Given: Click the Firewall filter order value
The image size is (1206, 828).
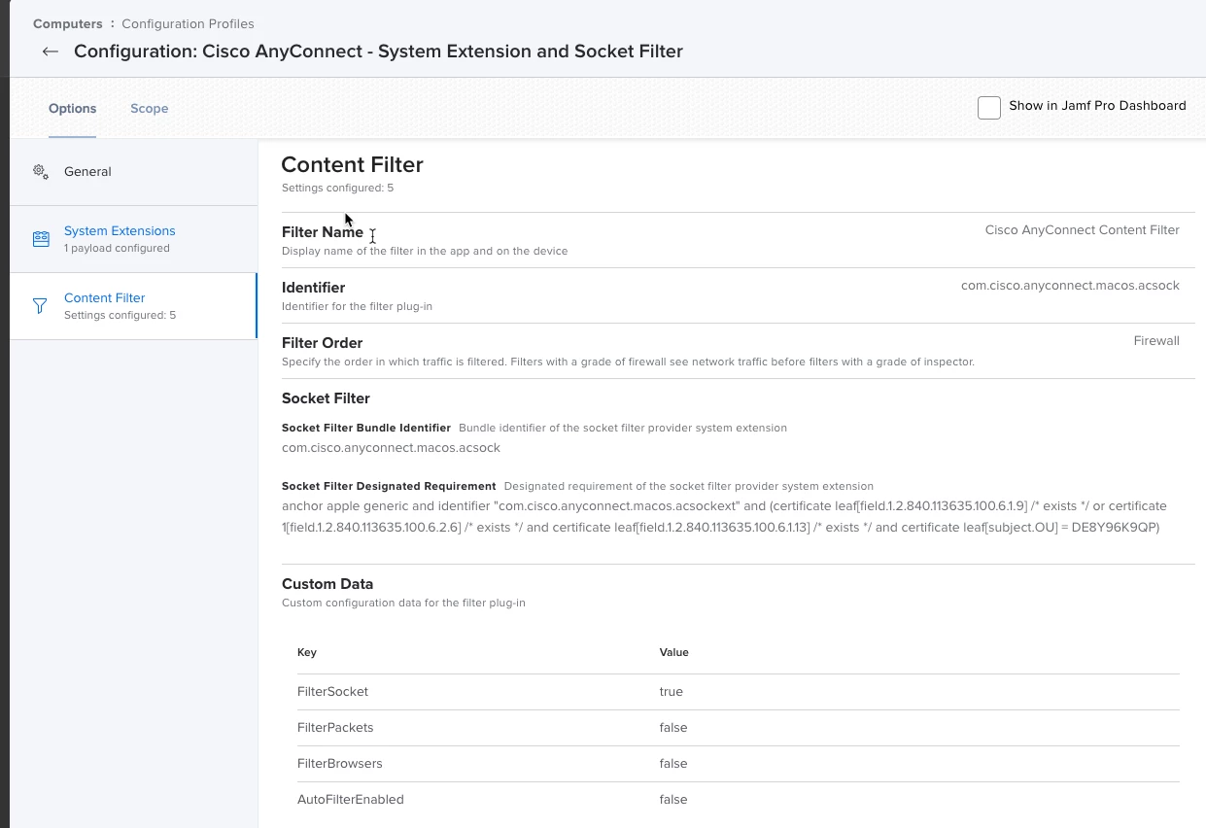Looking at the screenshot, I should [1156, 341].
